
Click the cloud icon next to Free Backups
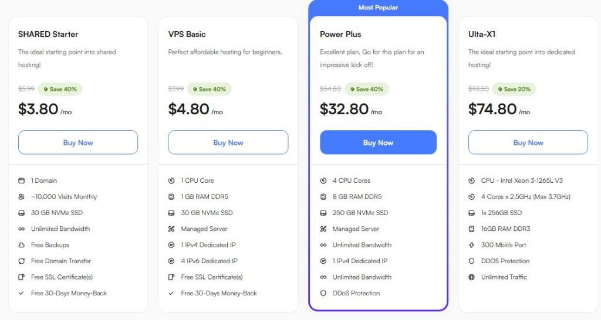click(x=22, y=245)
